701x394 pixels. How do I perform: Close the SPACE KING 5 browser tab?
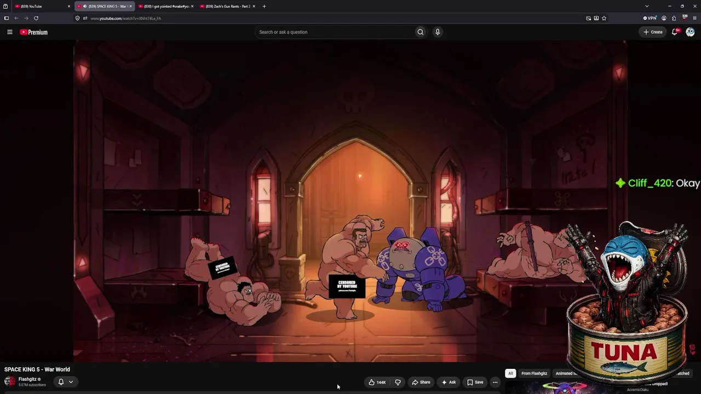click(130, 6)
